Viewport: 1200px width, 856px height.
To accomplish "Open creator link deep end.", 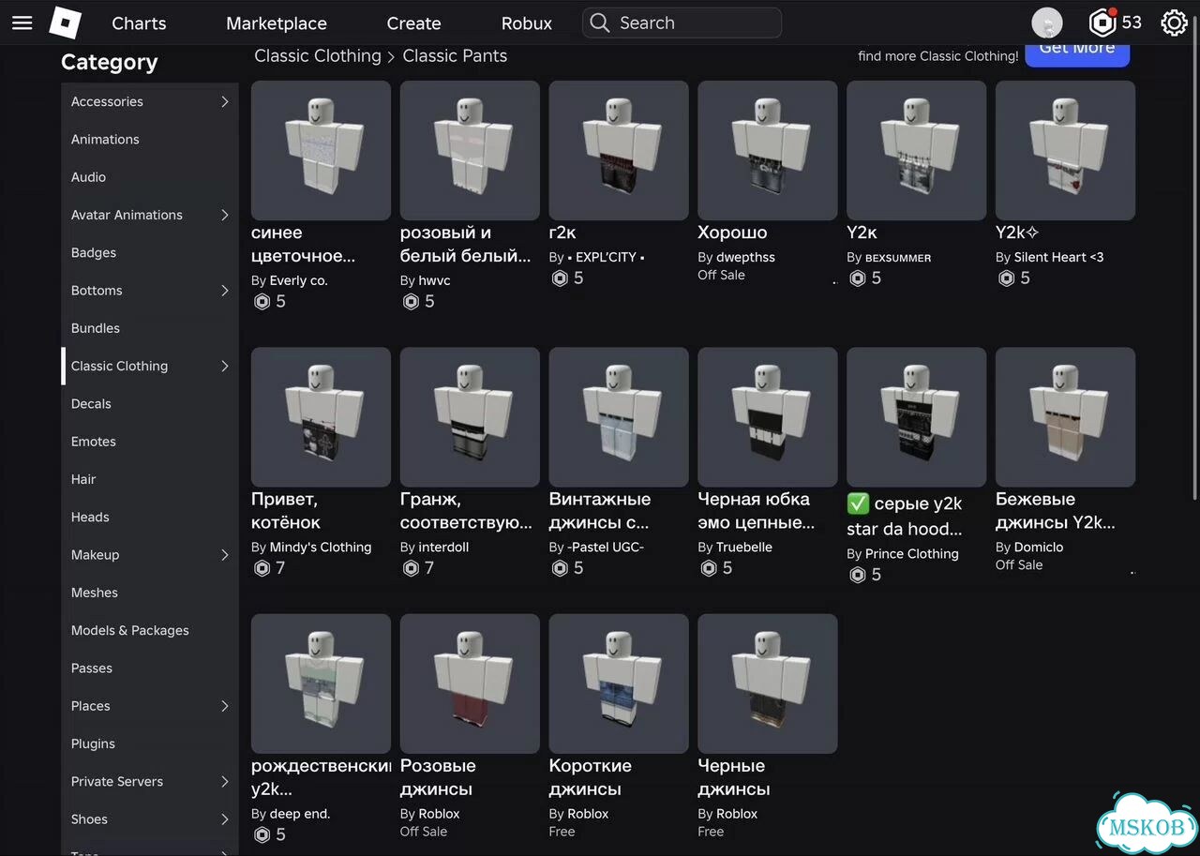I will [x=300, y=814].
